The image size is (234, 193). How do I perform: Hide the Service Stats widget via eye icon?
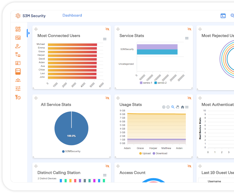(x=189, y=29)
